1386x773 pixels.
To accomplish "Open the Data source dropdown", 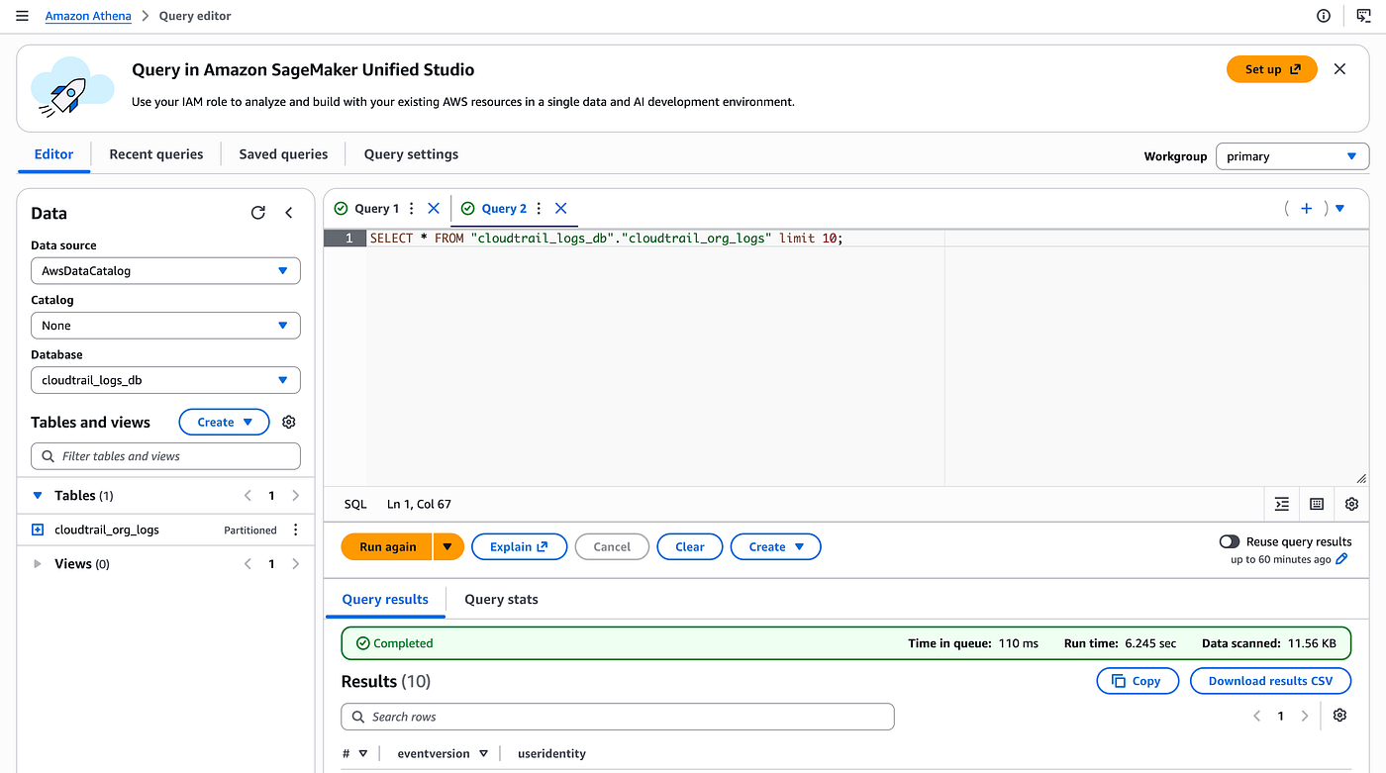I will point(165,271).
